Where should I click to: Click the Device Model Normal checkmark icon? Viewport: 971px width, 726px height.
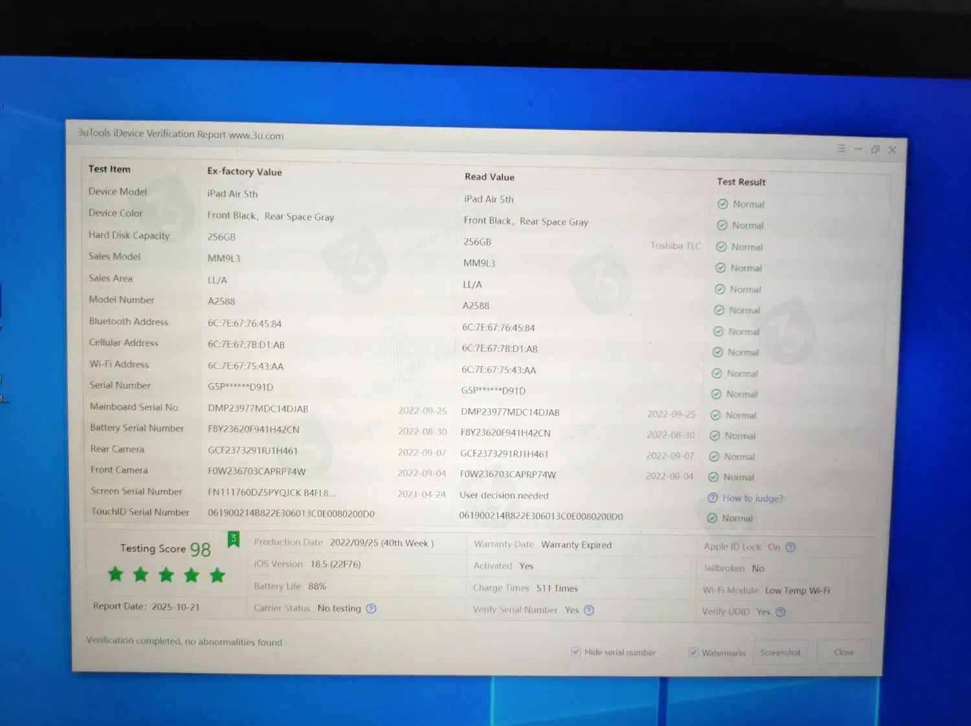[722, 204]
